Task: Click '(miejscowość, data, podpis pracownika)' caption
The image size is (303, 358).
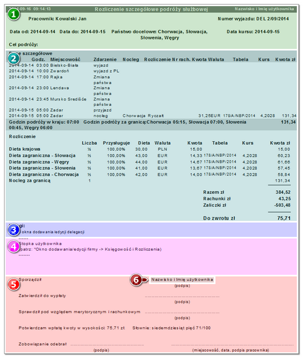Action: click(231, 350)
